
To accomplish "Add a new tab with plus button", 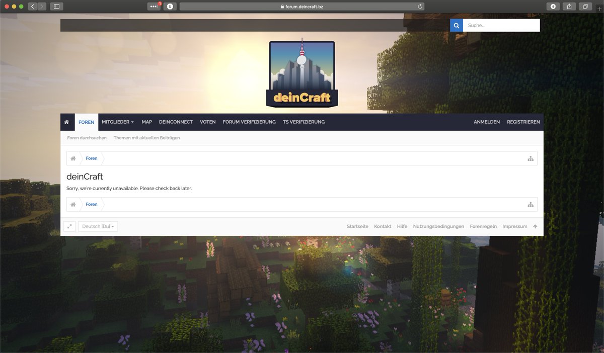I will point(599,8).
